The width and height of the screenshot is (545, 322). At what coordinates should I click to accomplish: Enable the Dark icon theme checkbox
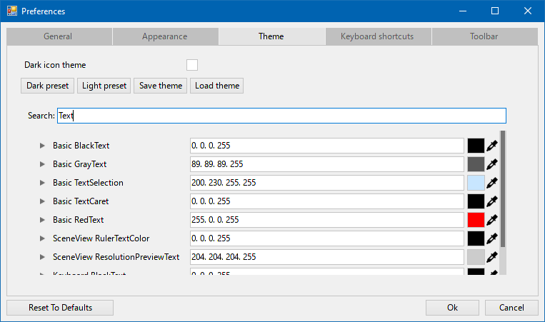click(x=192, y=65)
